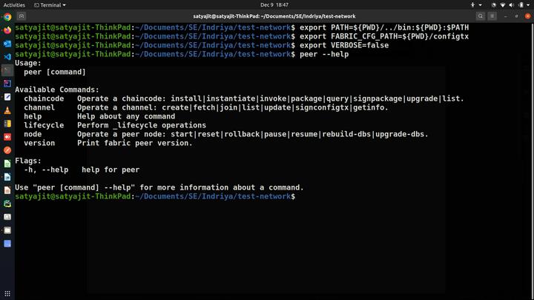
Task: Open a new terminal tab button
Action: 22,16
